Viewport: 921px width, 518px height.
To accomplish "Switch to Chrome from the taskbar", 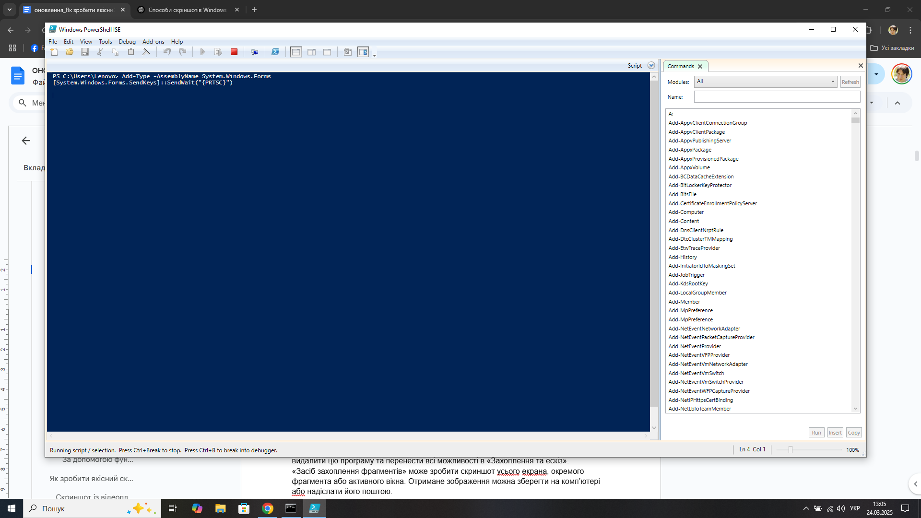I will pyautogui.click(x=268, y=508).
